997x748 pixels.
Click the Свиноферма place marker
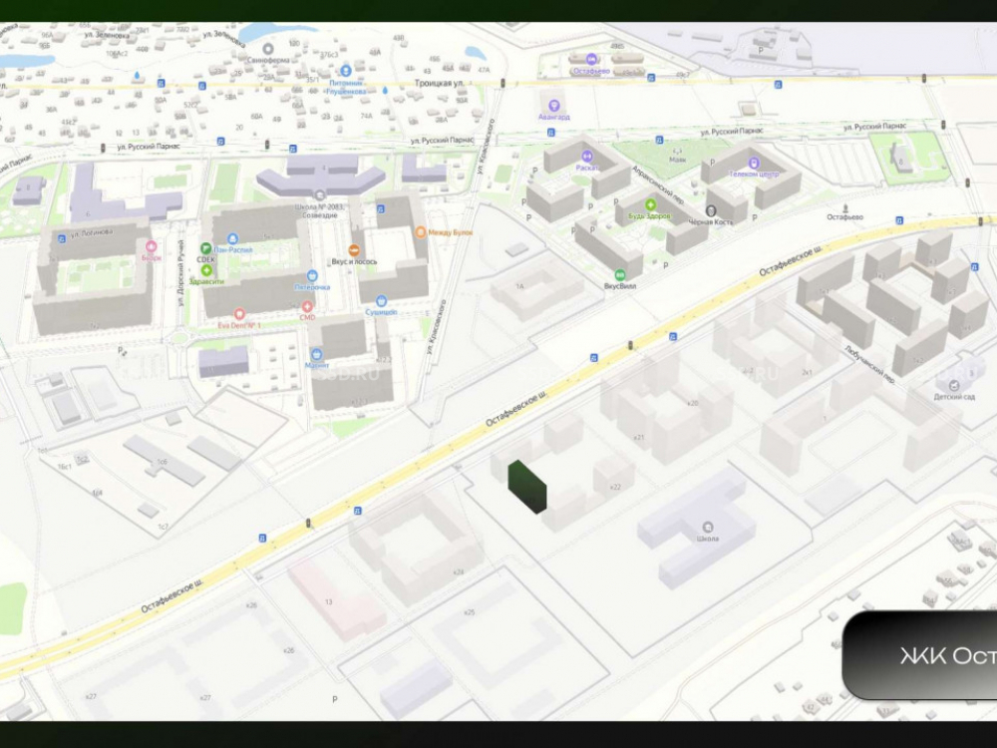[266, 48]
